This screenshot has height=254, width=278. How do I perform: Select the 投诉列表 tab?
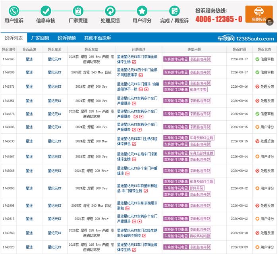click(14, 38)
